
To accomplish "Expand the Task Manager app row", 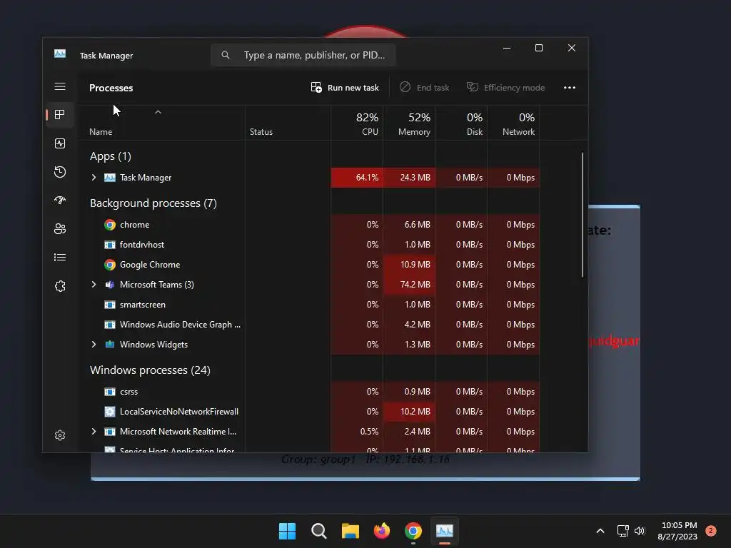I will point(94,178).
